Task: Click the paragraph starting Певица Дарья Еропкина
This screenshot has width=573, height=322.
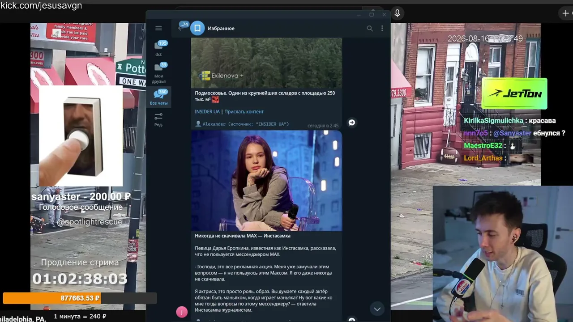Action: [265, 251]
